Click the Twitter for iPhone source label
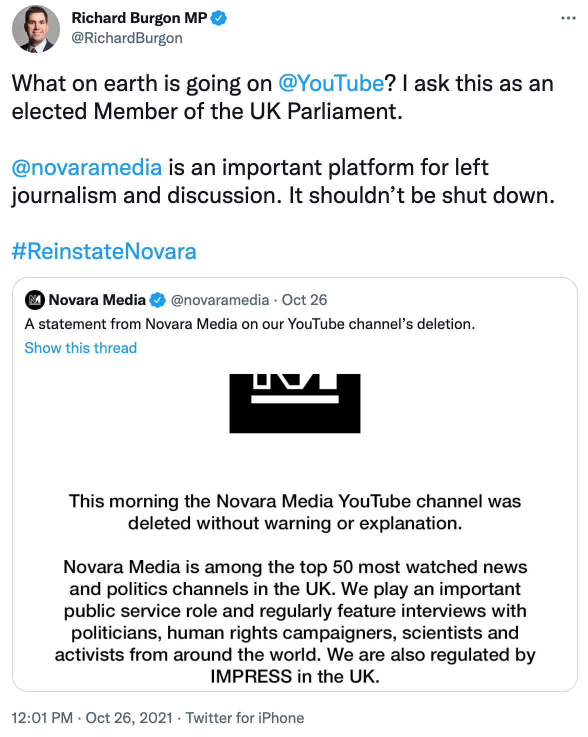Screen dimensions: 588x737 point(245,718)
